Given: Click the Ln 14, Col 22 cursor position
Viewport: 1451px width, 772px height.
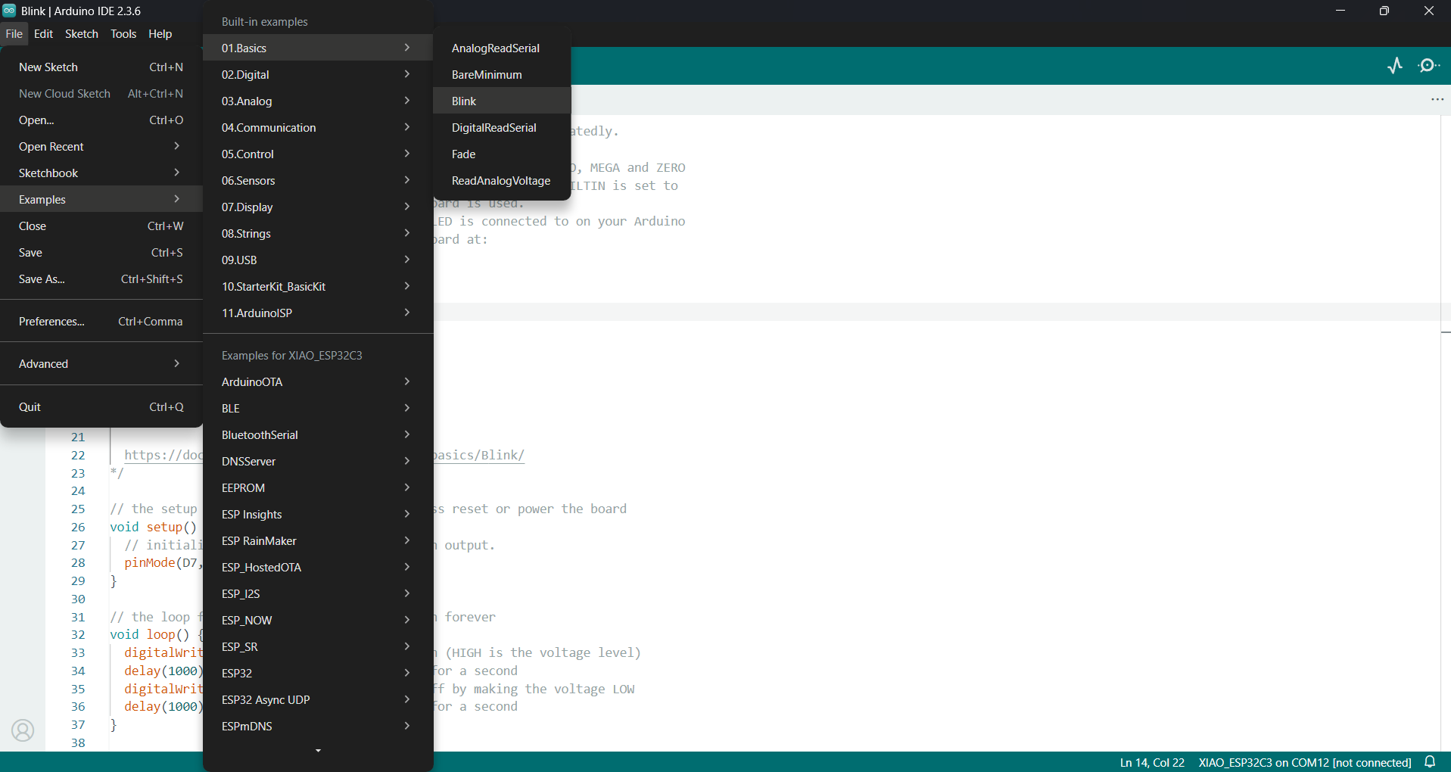Looking at the screenshot, I should coord(1152,762).
